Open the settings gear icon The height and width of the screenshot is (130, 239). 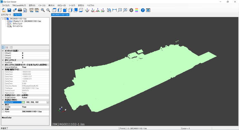(x=131, y=10)
